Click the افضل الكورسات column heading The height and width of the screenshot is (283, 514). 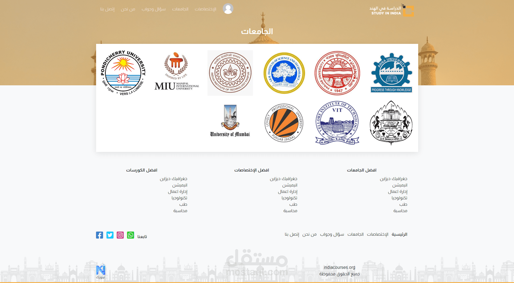tap(142, 170)
